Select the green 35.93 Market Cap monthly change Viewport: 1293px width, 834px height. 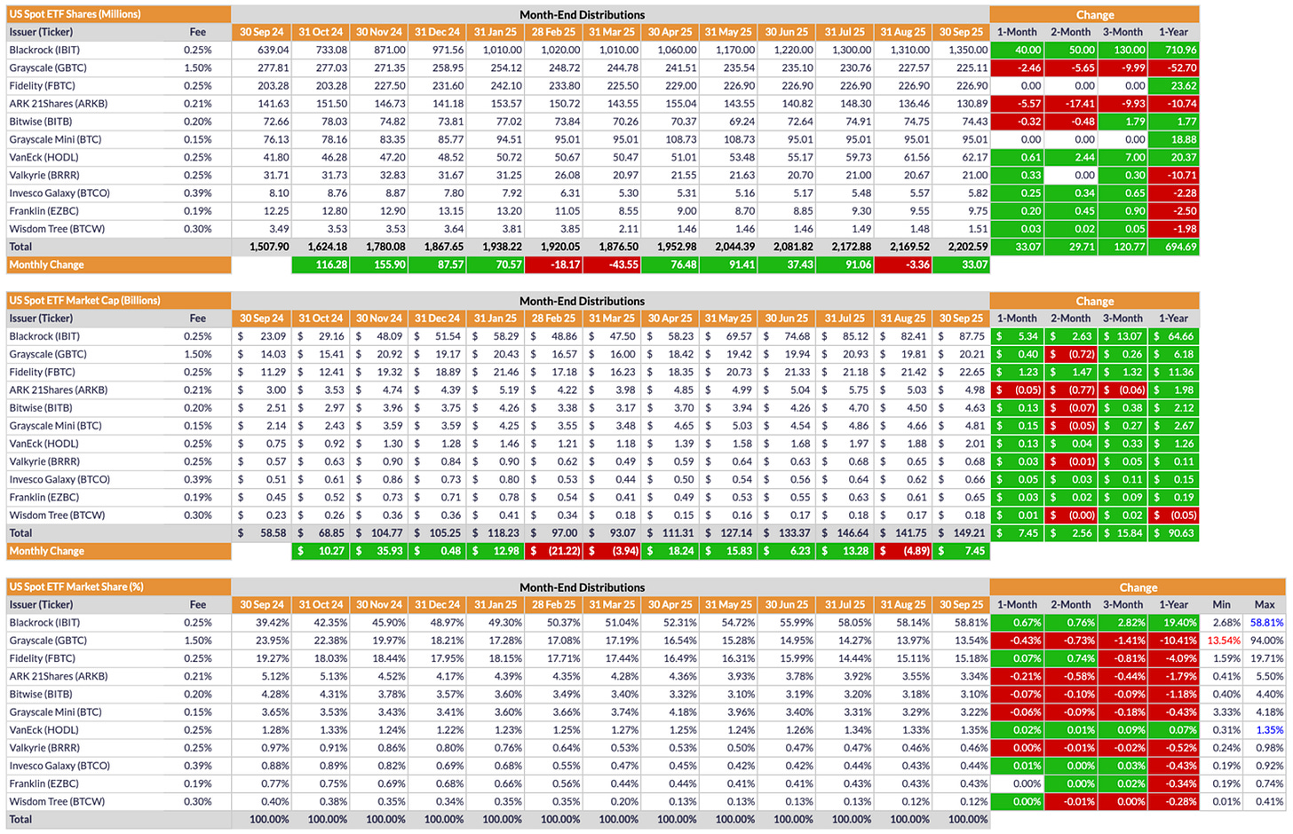(378, 551)
